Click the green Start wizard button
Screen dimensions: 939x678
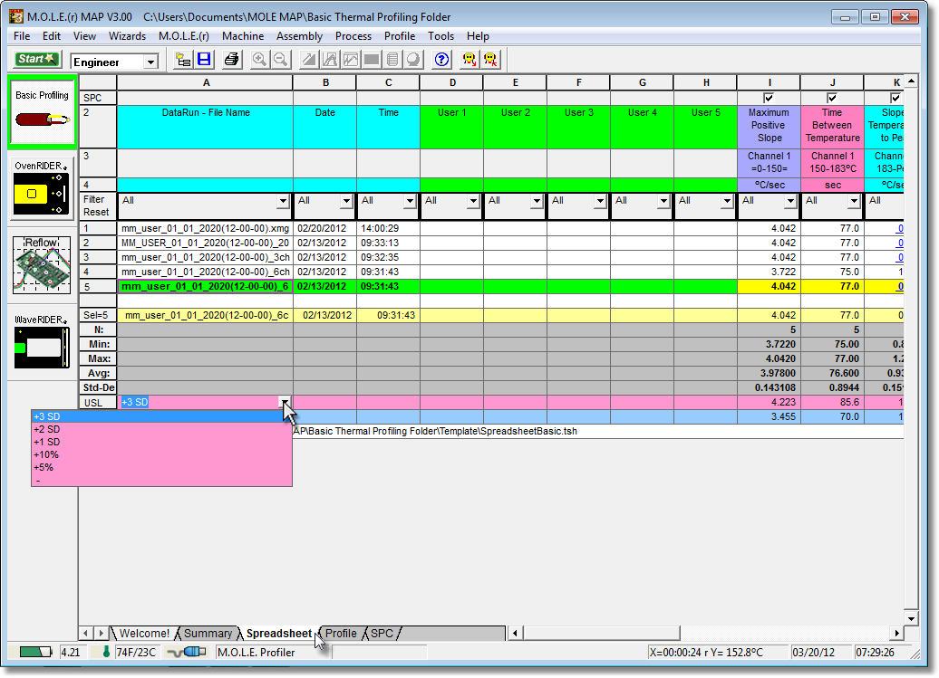point(36,59)
